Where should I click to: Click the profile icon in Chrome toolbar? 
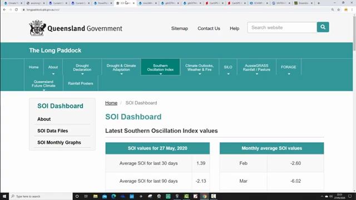(346, 10)
